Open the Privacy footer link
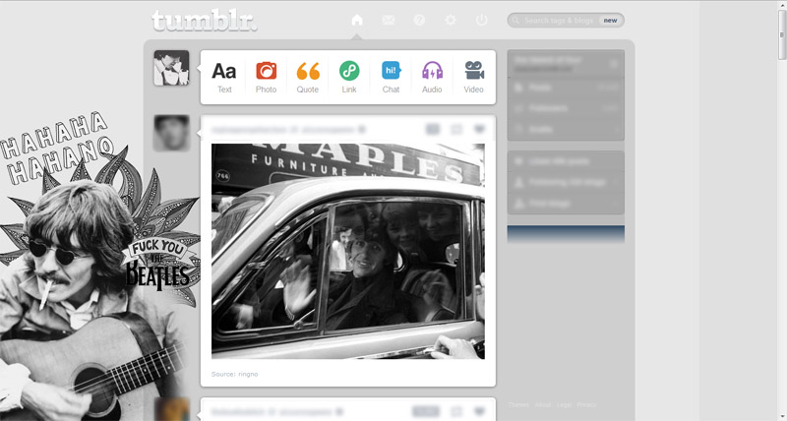The width and height of the screenshot is (787, 421). tap(586, 405)
